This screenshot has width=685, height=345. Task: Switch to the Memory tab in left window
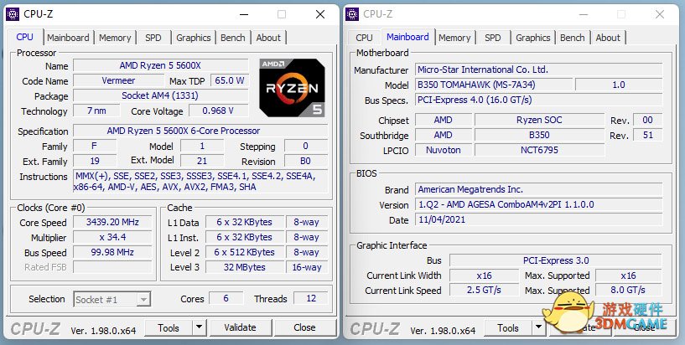click(x=115, y=38)
